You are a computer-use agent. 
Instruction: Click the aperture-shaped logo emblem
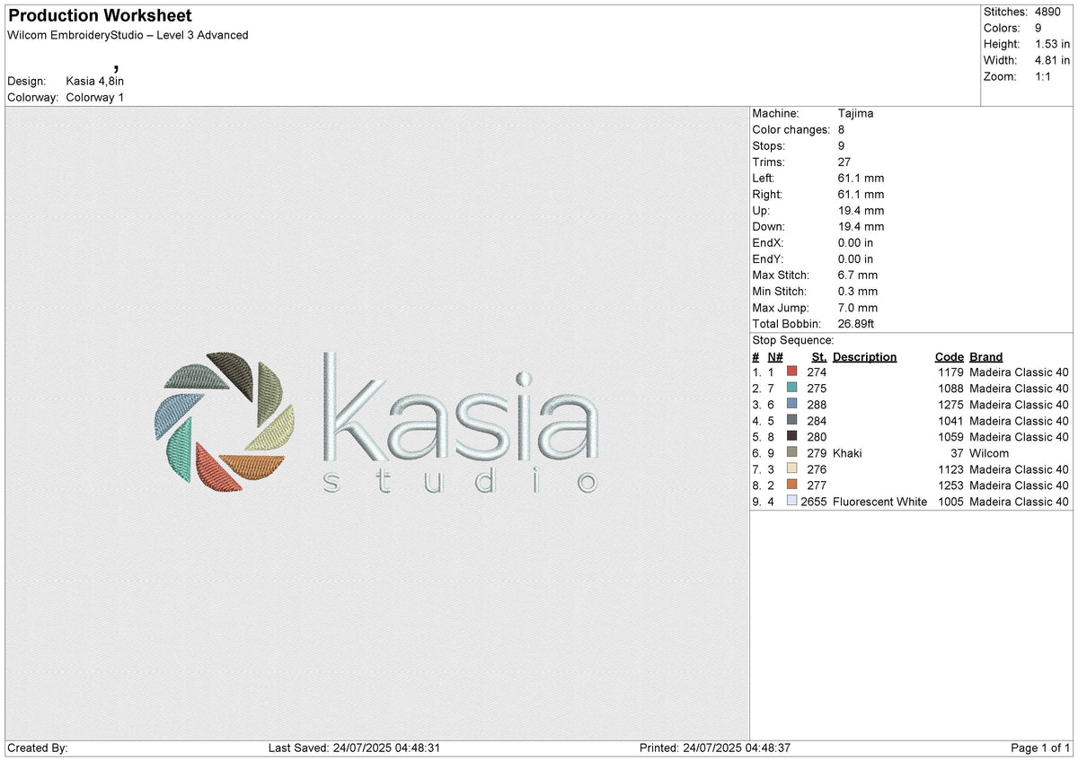tap(225, 422)
